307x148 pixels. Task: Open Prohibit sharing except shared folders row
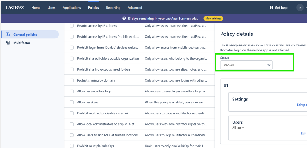(x=104, y=69)
